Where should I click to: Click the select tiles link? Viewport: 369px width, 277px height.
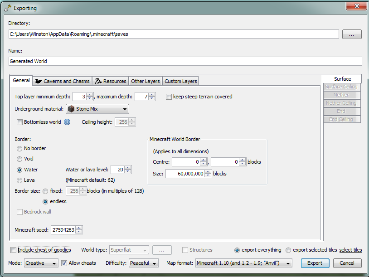click(350, 250)
